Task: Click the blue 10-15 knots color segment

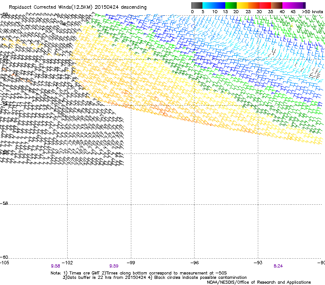Action: (220, 5)
